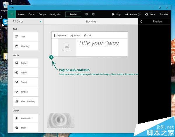Set the title card Background image
Viewport: 175px width, 137px height.
tap(67, 47)
